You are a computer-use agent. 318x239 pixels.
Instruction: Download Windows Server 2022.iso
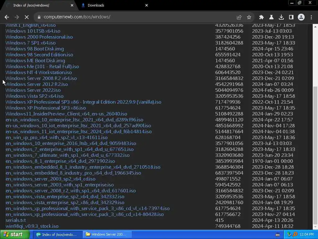pos(33,90)
